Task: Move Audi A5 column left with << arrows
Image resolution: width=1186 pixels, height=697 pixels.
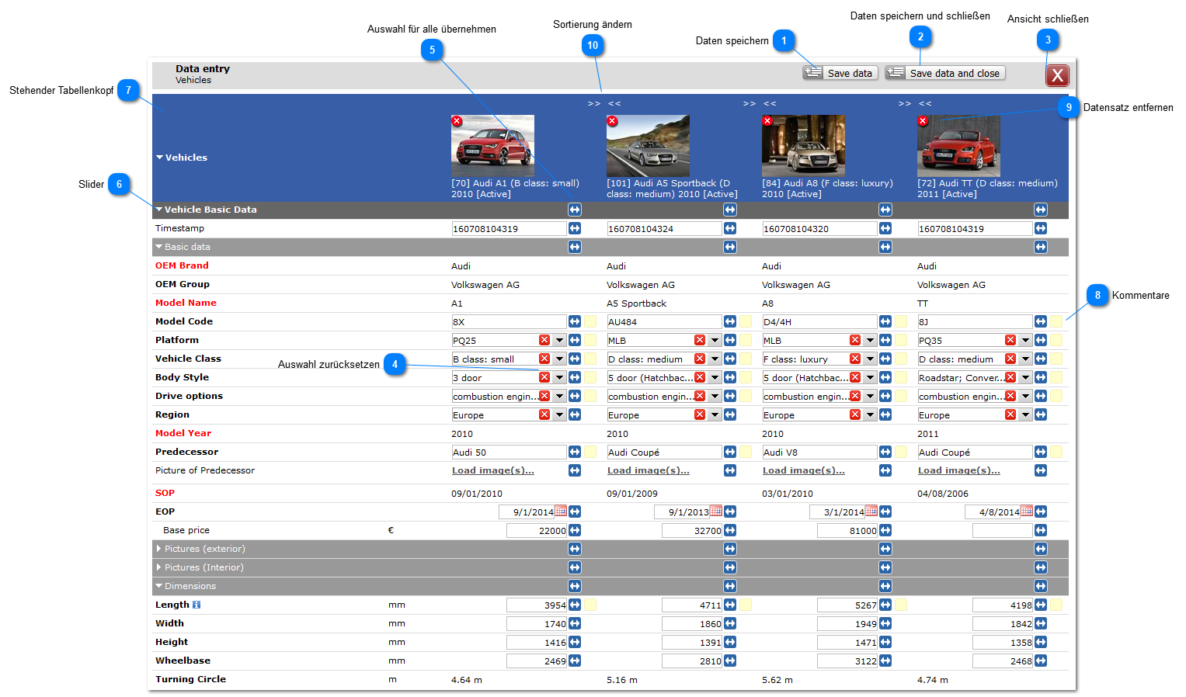Action: [x=614, y=103]
